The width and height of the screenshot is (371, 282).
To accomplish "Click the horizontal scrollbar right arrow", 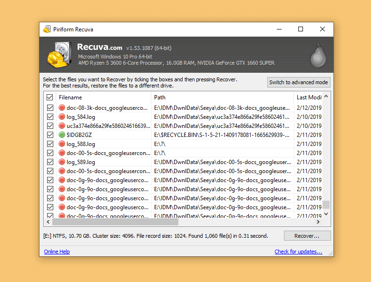I will [x=318, y=222].
